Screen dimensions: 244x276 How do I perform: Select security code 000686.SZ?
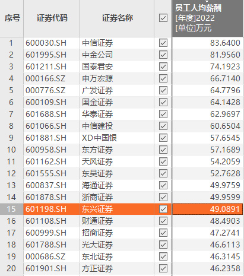(45, 256)
